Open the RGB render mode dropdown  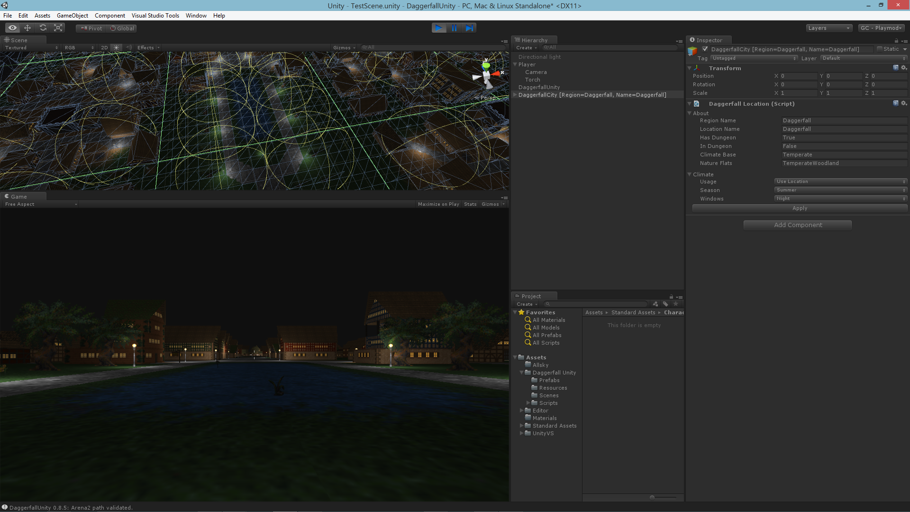pos(79,47)
